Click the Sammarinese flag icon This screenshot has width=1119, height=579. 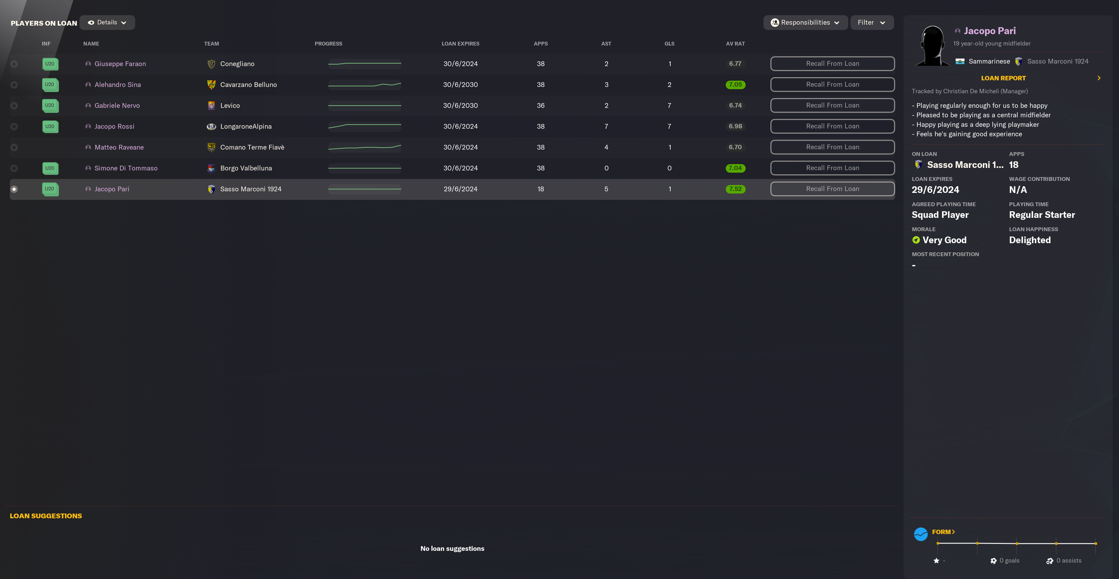[x=960, y=62]
